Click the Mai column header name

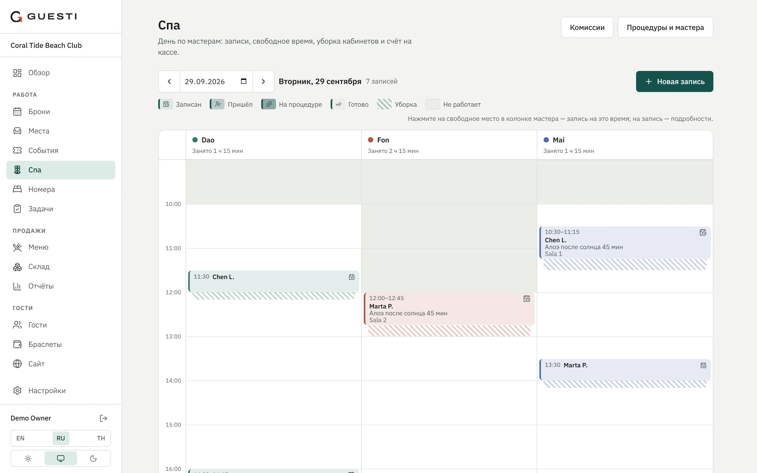click(x=558, y=140)
